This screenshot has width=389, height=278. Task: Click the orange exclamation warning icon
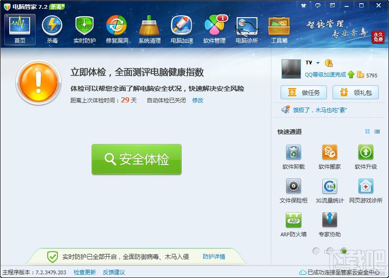click(x=38, y=82)
